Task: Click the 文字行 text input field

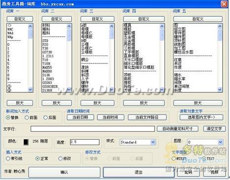Action: point(92,129)
